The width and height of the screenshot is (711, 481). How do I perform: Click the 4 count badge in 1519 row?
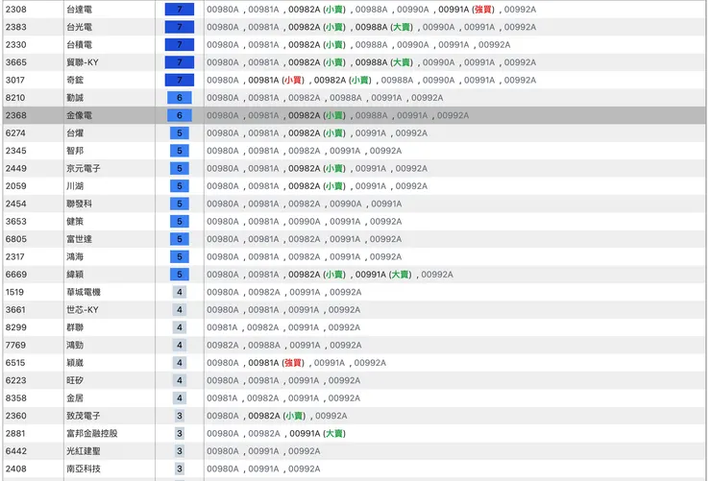(180, 292)
